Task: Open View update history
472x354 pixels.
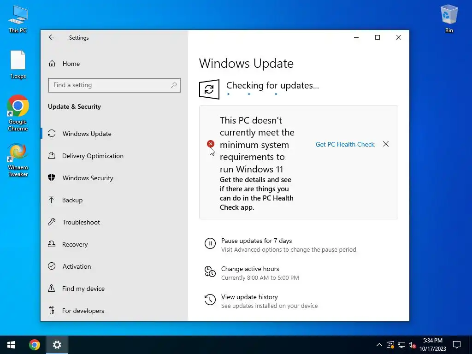Action: pos(249,297)
